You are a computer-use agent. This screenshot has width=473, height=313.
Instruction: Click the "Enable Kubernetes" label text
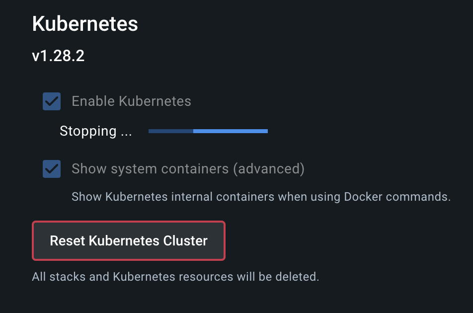click(131, 101)
